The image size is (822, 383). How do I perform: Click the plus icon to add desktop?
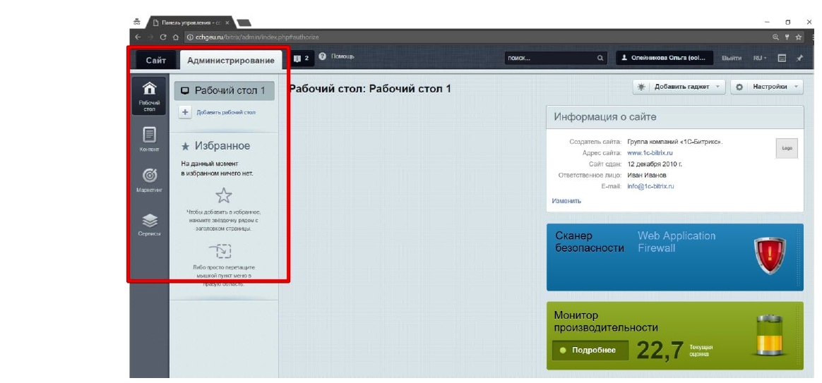pos(186,112)
